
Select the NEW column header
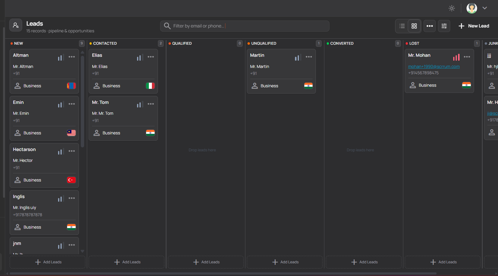[x=18, y=43]
